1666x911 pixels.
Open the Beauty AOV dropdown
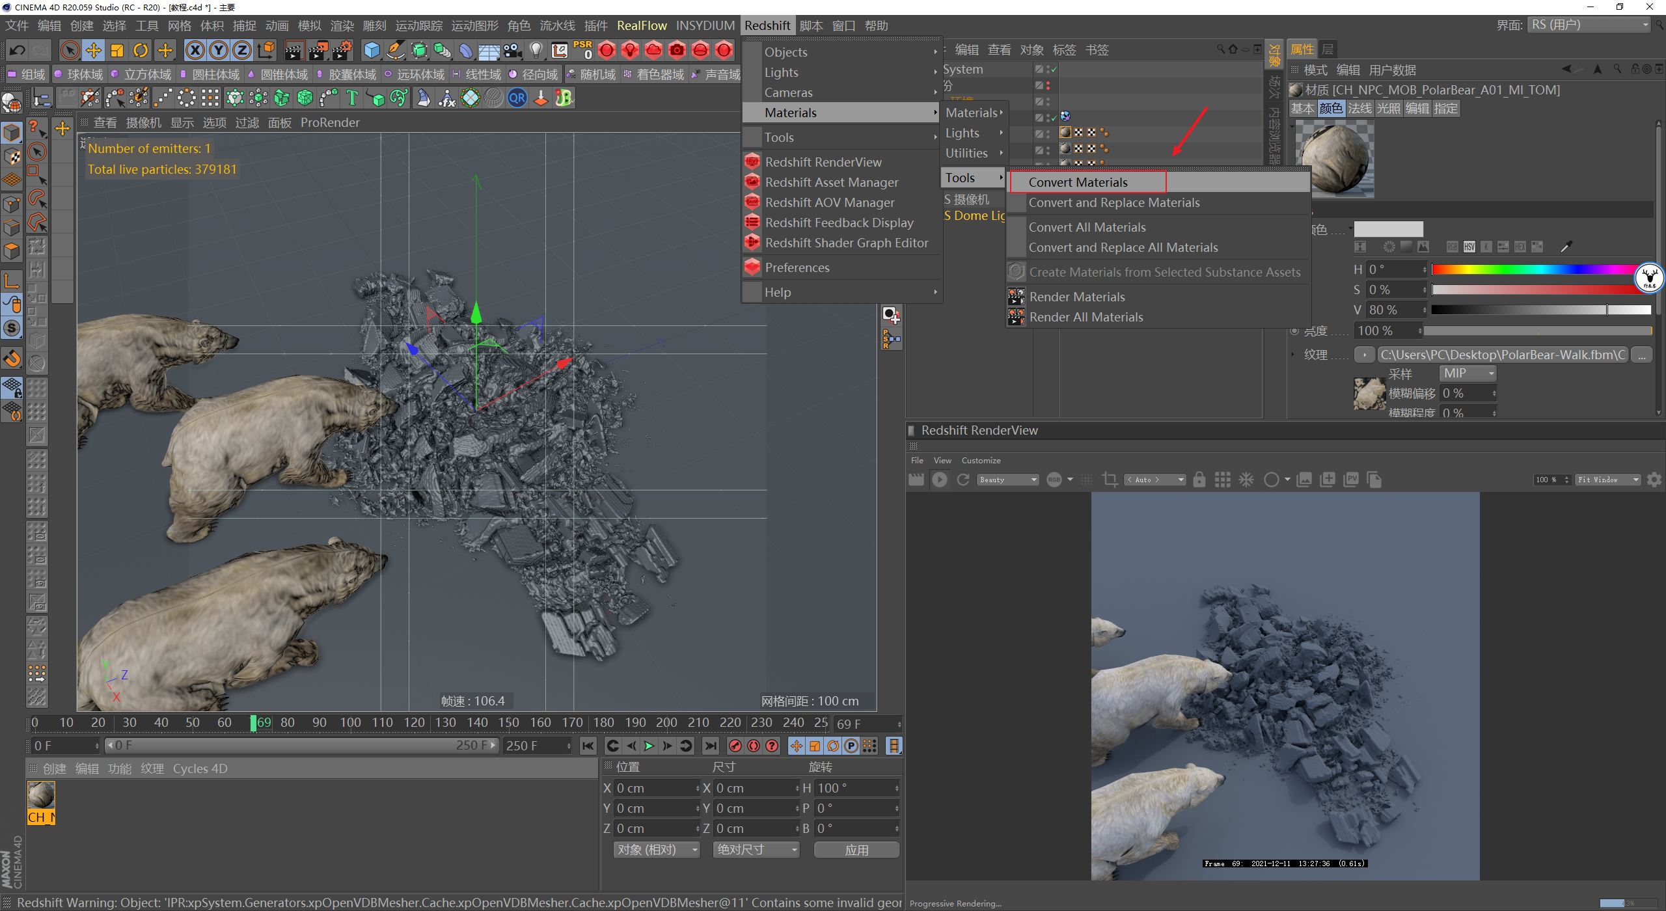(x=1008, y=480)
